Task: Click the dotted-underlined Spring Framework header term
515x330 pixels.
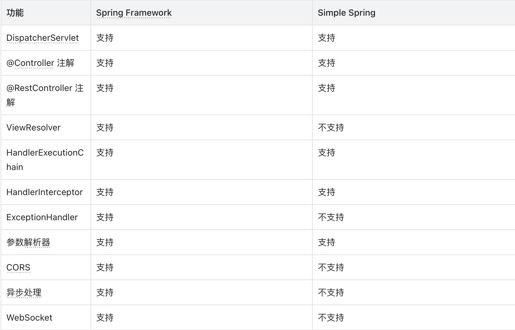Action: pos(134,13)
